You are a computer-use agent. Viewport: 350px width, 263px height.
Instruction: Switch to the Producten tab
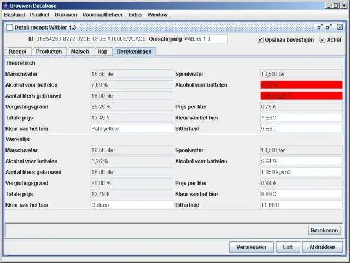[49, 52]
